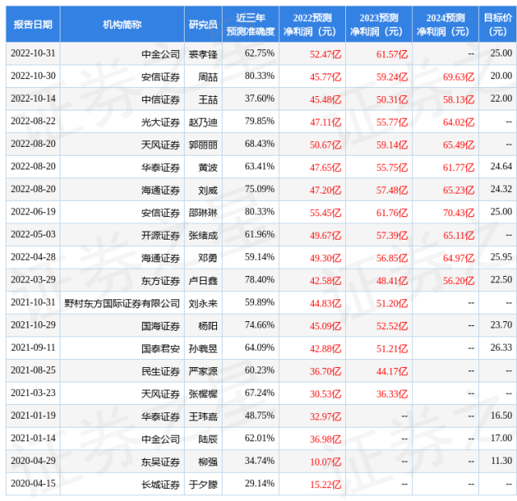517x501 pixels.
Task: Click researcher name 王喆
Action: pyautogui.click(x=208, y=99)
